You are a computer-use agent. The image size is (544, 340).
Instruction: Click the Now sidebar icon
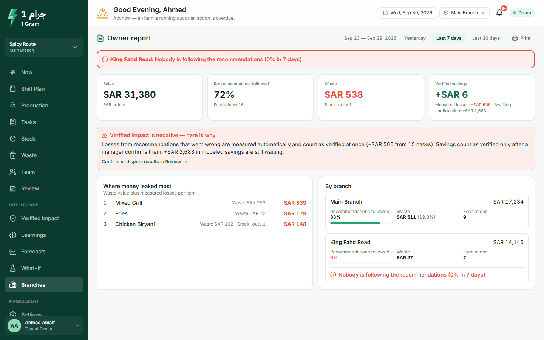click(x=13, y=72)
